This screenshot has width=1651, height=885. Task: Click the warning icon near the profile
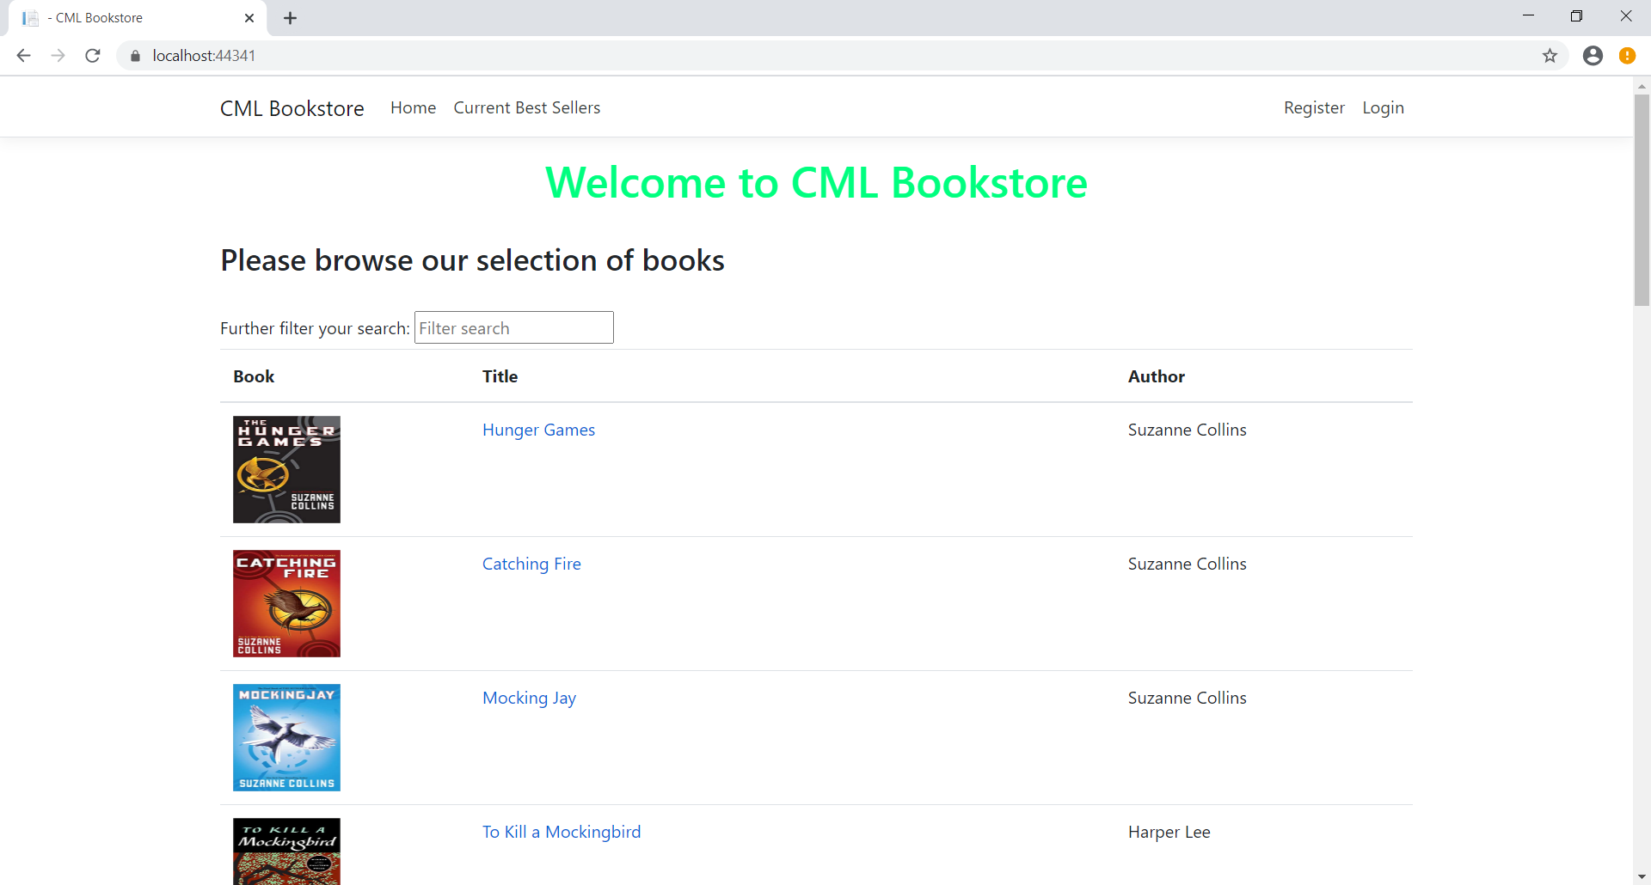click(x=1629, y=55)
